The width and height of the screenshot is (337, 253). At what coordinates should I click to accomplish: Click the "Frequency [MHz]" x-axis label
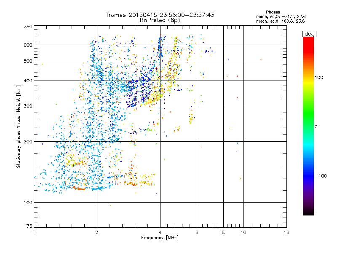160,238
